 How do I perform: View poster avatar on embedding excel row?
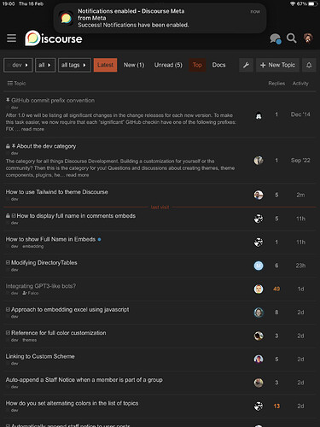point(259,313)
